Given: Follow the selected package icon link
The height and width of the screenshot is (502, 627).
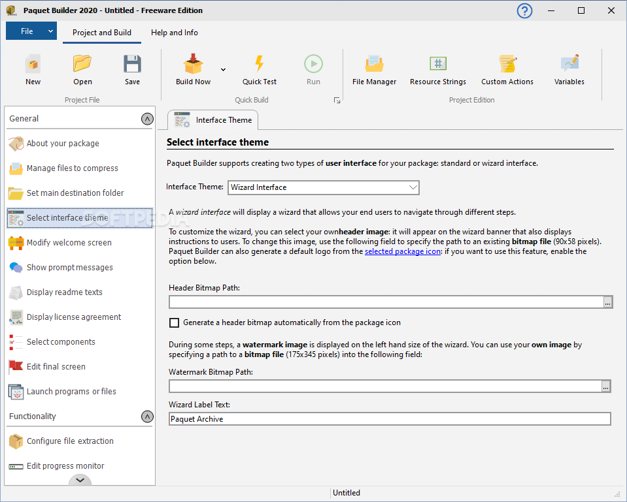Looking at the screenshot, I should click(x=402, y=251).
